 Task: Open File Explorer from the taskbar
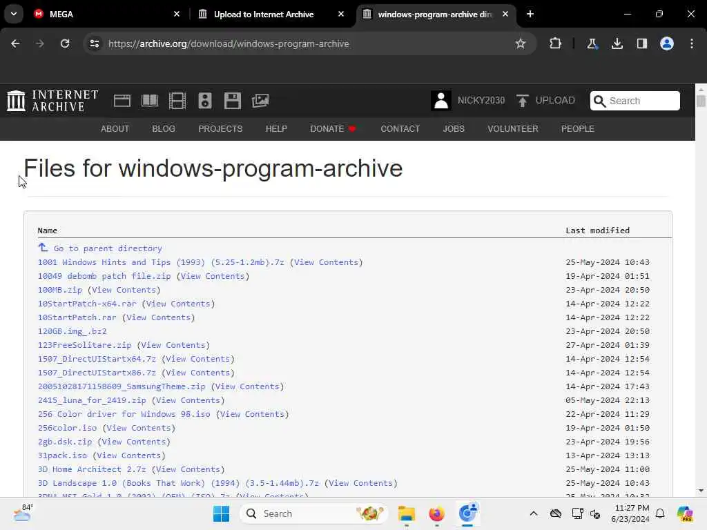click(406, 513)
